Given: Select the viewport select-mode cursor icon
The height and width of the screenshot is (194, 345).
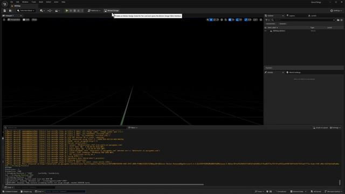Looking at the screenshot, I should coord(208,20).
